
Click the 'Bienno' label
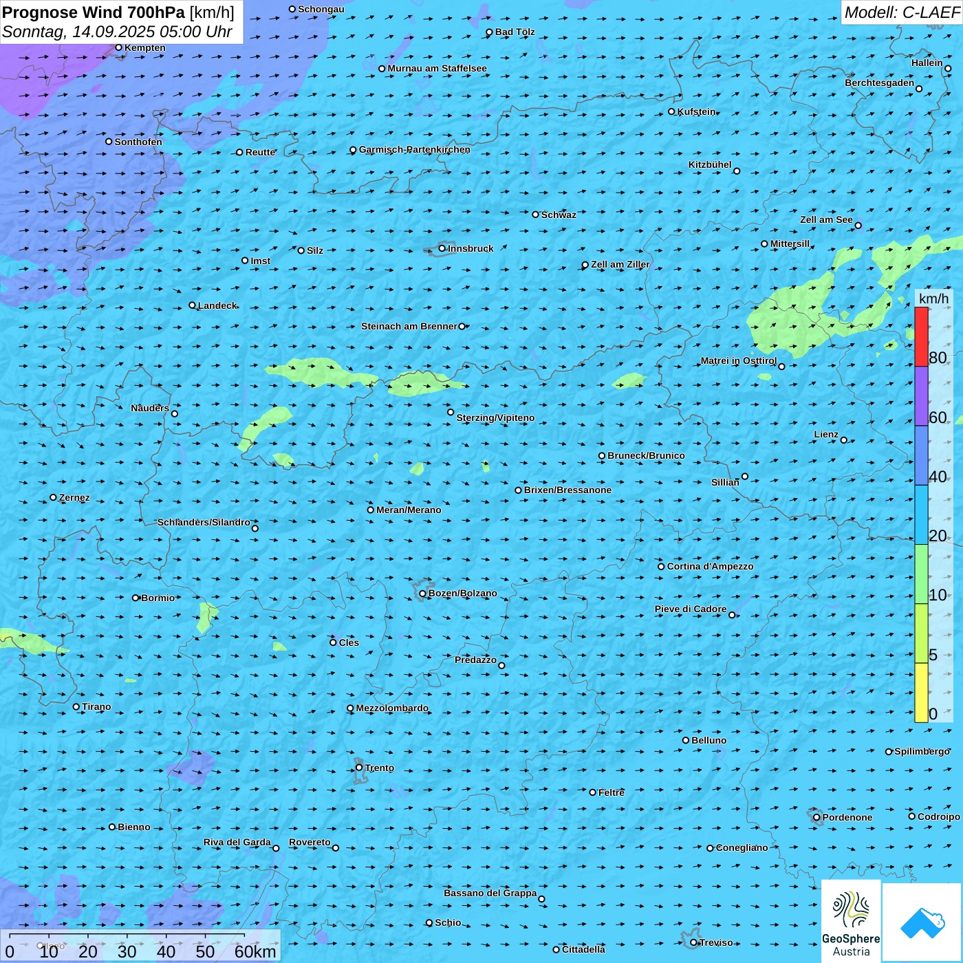[133, 827]
